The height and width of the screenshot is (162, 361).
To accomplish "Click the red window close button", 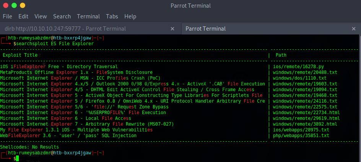I will tap(6, 5).
